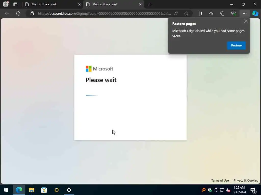261x195 pixels.
Task: Click the yellow circle taskbar app
Action: 57,190
